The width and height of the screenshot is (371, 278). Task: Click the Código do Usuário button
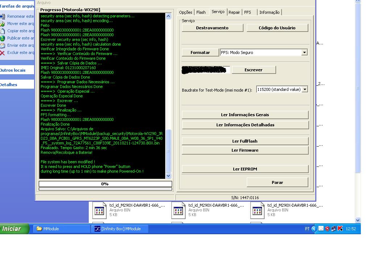(x=277, y=28)
